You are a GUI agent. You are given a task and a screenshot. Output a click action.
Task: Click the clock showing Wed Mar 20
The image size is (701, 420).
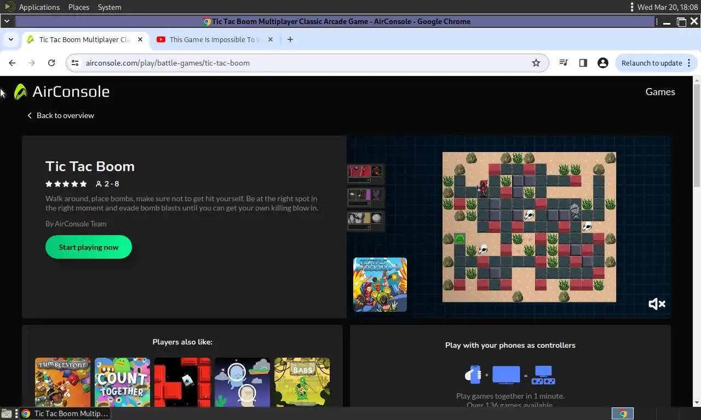tap(668, 7)
